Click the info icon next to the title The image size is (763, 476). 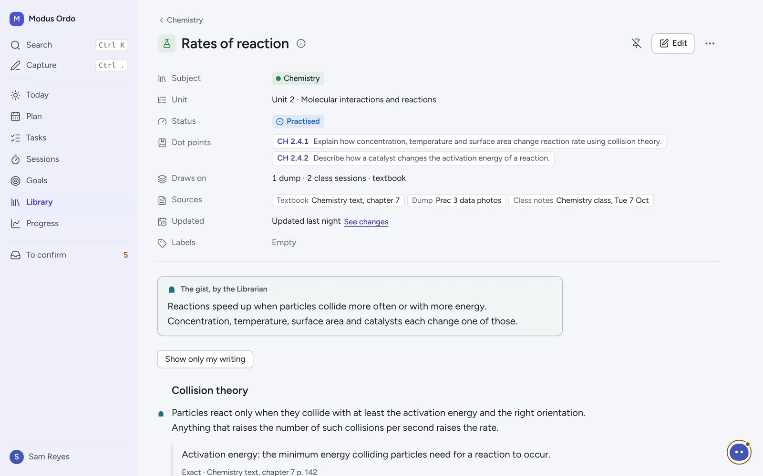click(301, 43)
